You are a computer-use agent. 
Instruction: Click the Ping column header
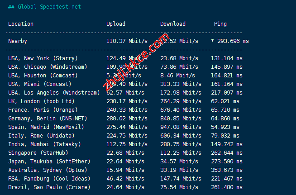220,24
